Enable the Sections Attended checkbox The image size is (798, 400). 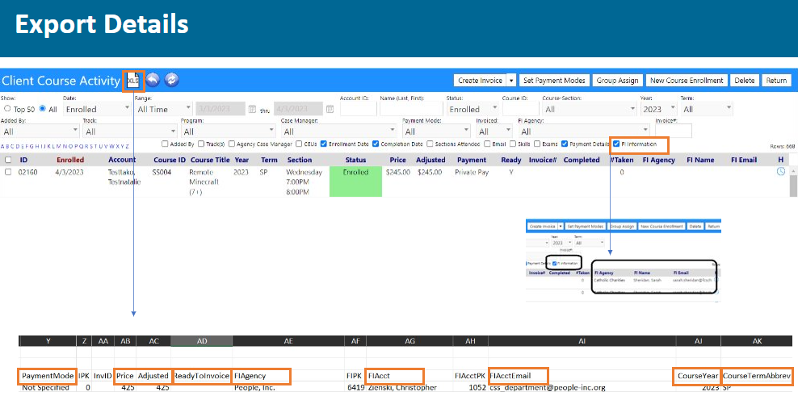(x=430, y=144)
